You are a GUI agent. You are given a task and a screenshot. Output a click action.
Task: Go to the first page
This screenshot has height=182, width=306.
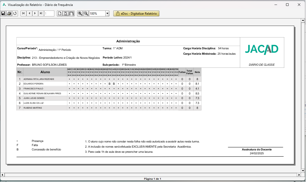23,14
